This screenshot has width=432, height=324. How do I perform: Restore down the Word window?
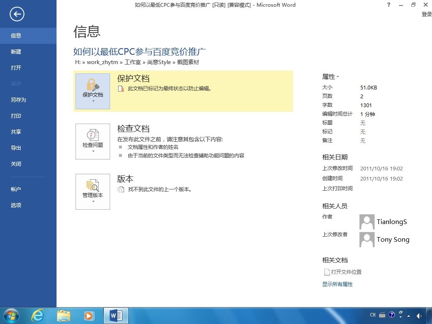coord(413,5)
